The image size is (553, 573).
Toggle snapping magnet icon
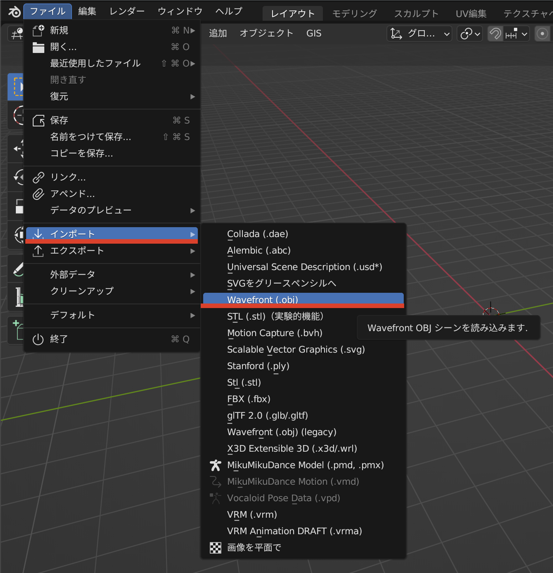(x=495, y=34)
